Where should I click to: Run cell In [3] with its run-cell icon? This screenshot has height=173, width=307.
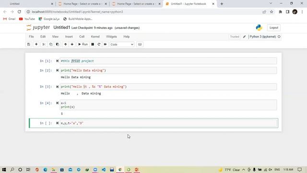[58, 86]
